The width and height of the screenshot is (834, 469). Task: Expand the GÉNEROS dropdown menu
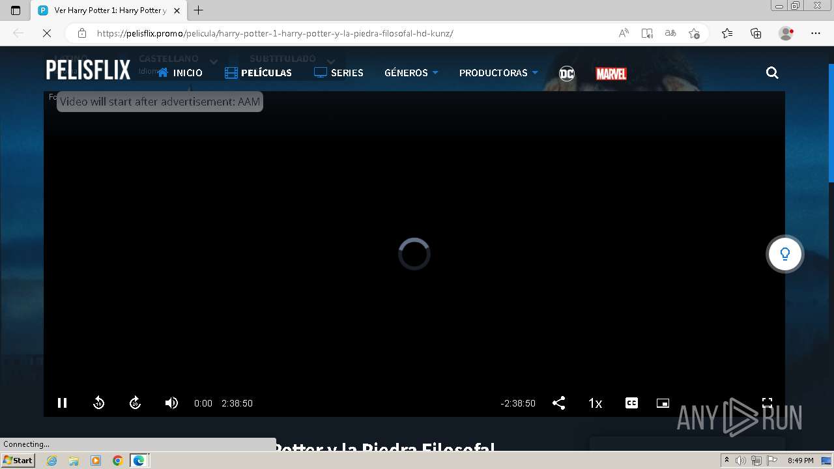pos(411,73)
